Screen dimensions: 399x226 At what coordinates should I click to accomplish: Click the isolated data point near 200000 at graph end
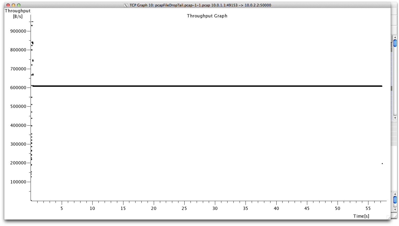pyautogui.click(x=382, y=164)
